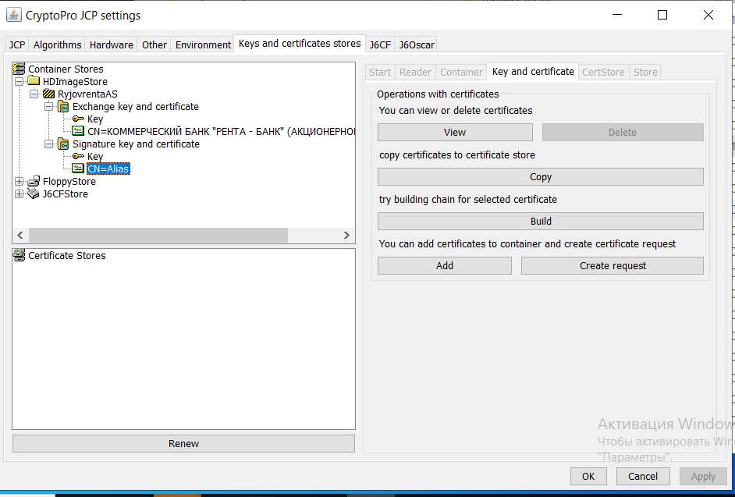
Task: Select Signature key and certificate label
Action: [x=136, y=144]
